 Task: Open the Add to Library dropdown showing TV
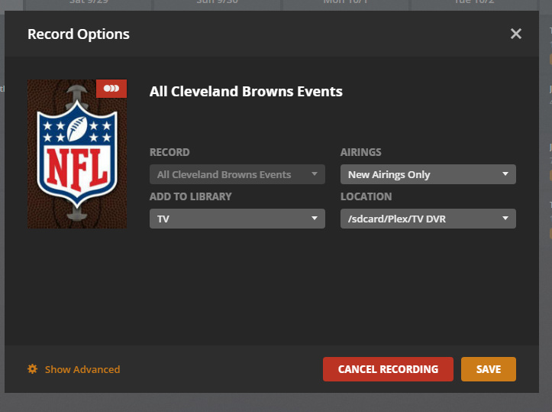tap(237, 219)
